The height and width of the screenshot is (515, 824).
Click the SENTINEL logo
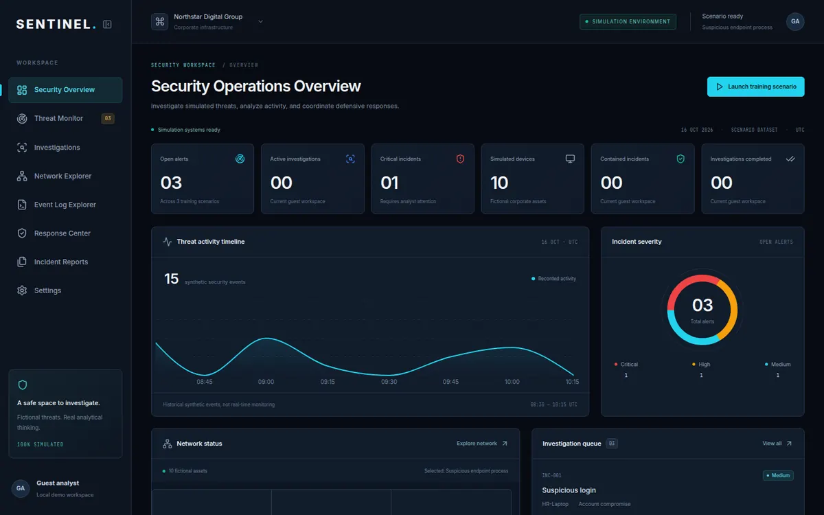[56, 24]
